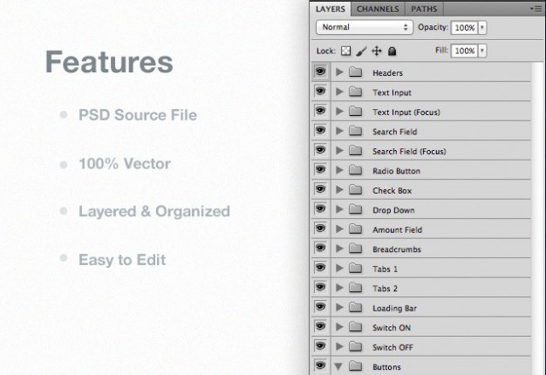Open the Normal blend mode dropdown
546x375 pixels.
tap(365, 27)
